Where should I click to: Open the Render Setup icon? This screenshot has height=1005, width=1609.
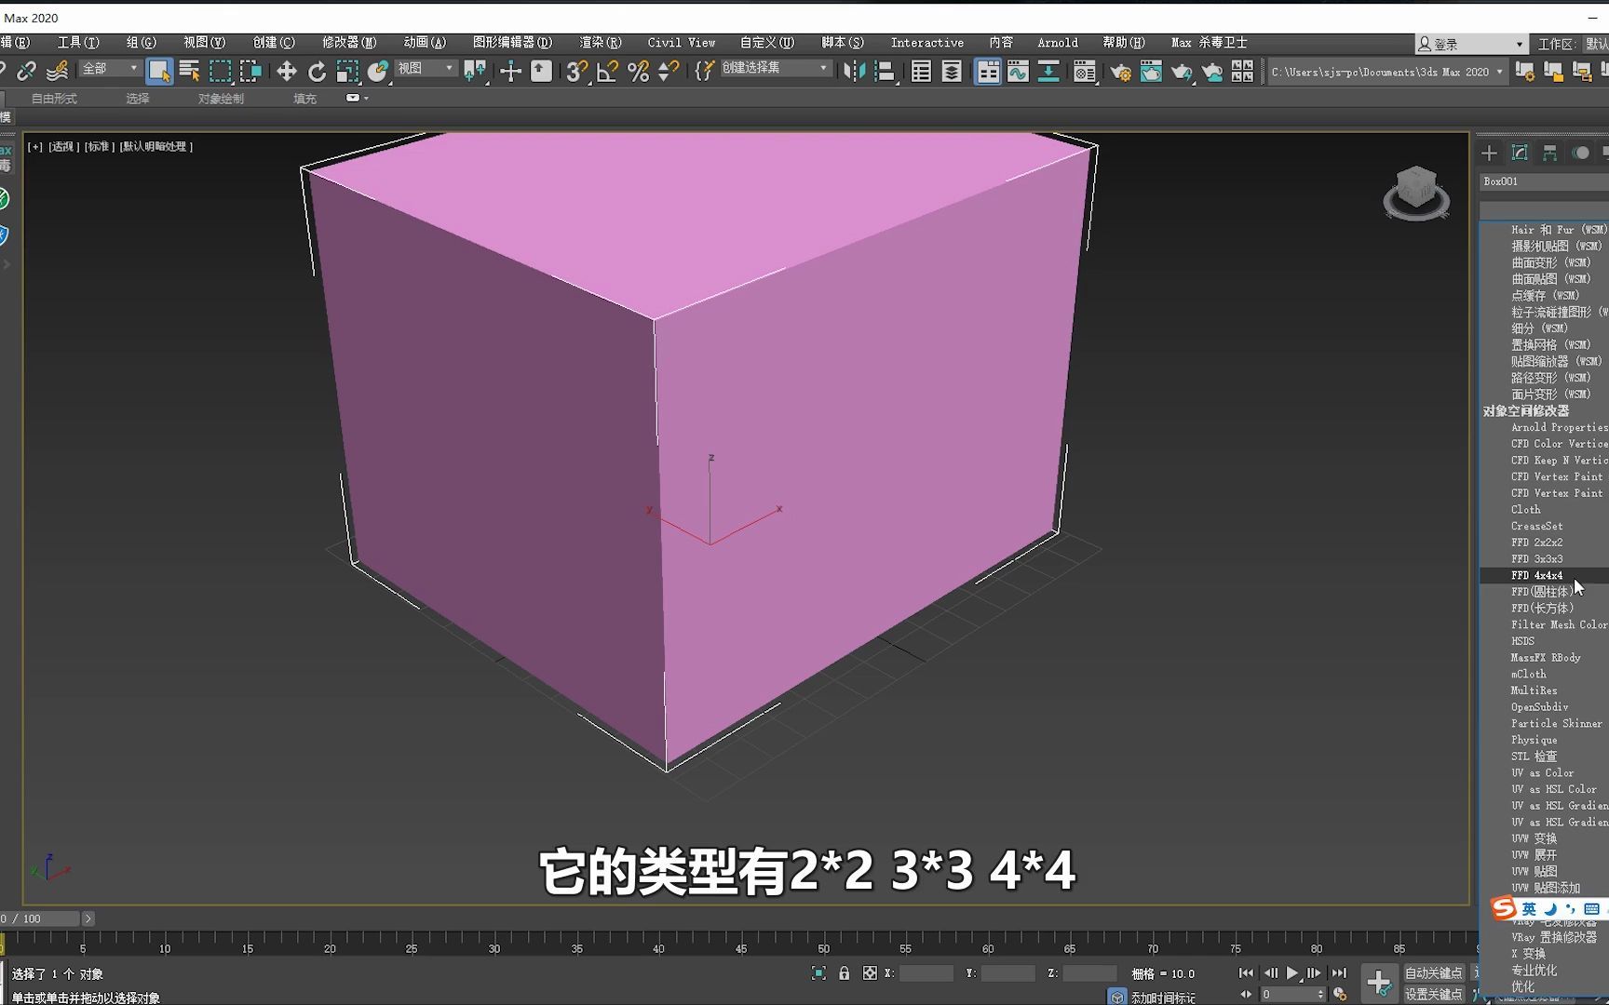point(1120,70)
